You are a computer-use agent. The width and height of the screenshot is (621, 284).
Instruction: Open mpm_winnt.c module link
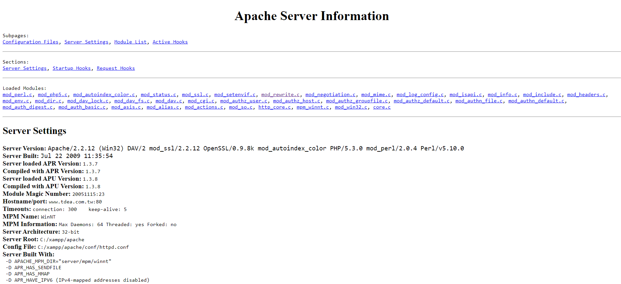[x=313, y=107]
